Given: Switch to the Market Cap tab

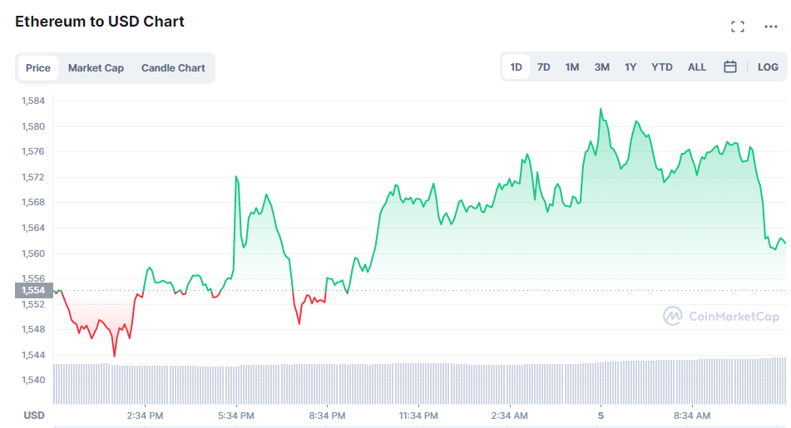Looking at the screenshot, I should click(96, 68).
